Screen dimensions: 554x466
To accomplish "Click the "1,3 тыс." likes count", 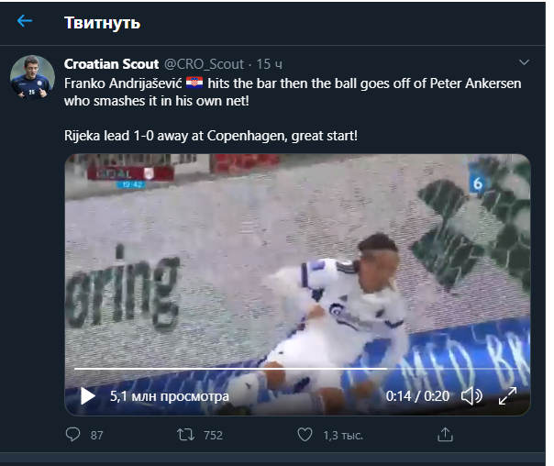I will (x=343, y=435).
